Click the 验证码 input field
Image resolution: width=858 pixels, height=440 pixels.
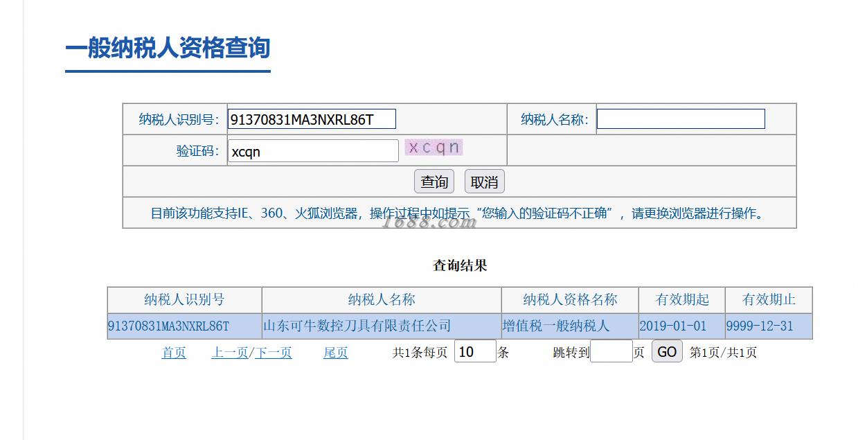313,151
